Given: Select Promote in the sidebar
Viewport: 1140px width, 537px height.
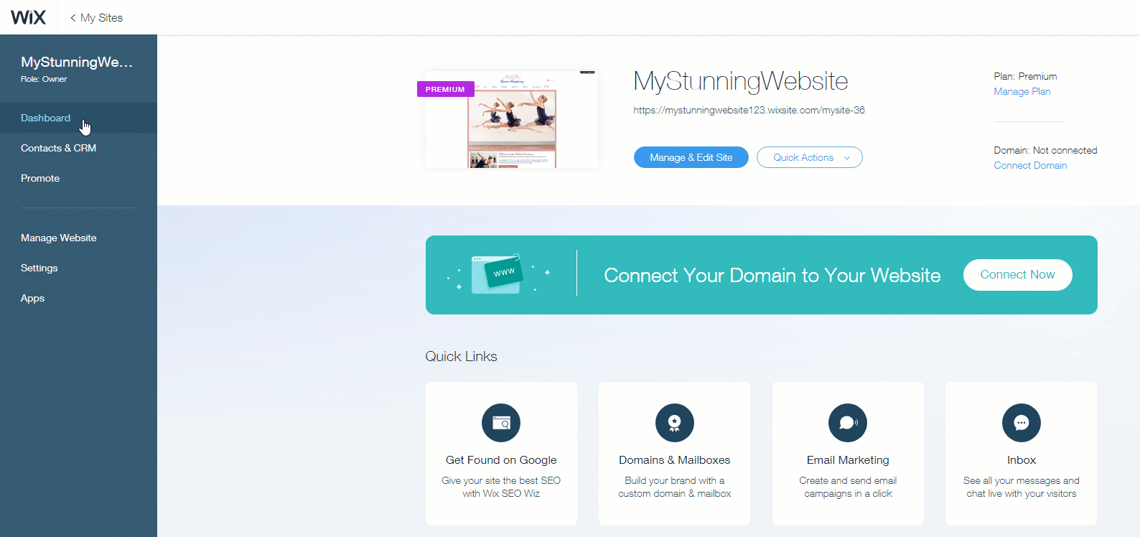Looking at the screenshot, I should (x=40, y=178).
